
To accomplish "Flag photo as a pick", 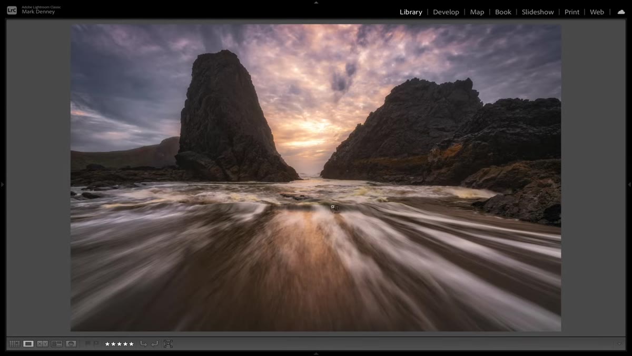I will (x=87, y=344).
